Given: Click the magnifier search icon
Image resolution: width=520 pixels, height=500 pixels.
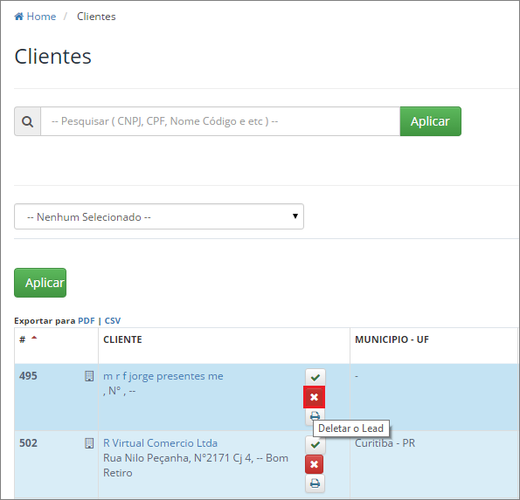Looking at the screenshot, I should [x=27, y=121].
